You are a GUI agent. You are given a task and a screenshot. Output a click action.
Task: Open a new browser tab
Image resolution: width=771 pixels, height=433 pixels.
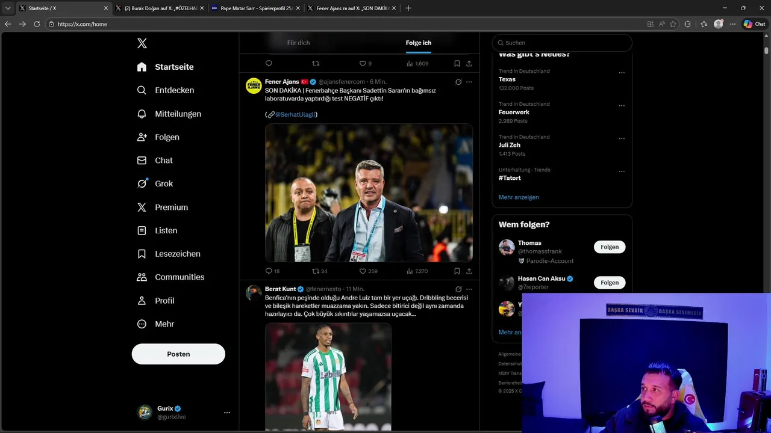tap(408, 8)
